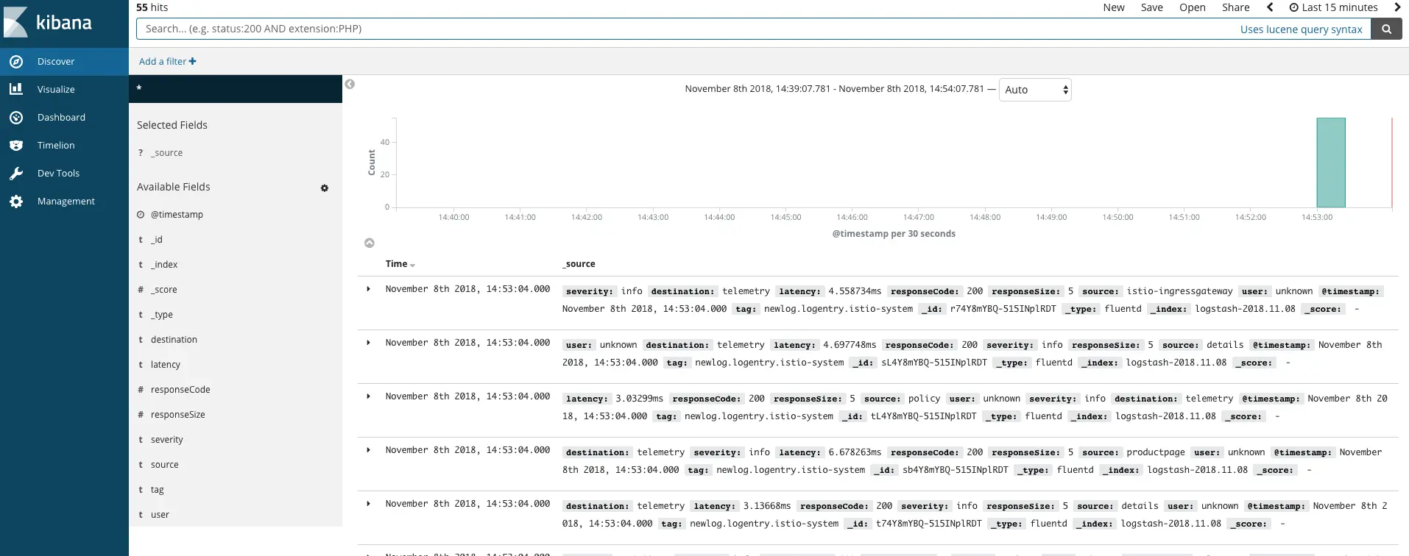Select _score field
The image size is (1409, 556).
click(x=163, y=290)
